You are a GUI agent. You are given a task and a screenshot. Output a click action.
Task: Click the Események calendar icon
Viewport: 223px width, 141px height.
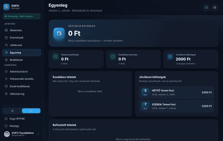6,38
